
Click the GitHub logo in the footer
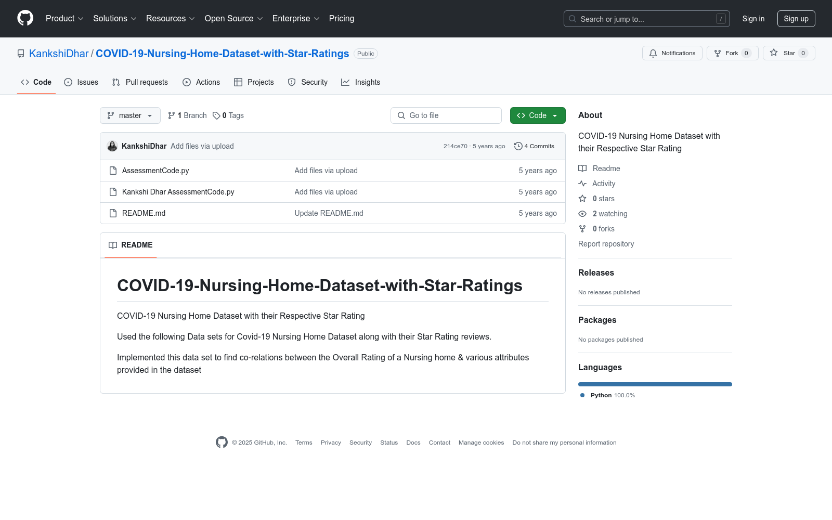coord(222,442)
